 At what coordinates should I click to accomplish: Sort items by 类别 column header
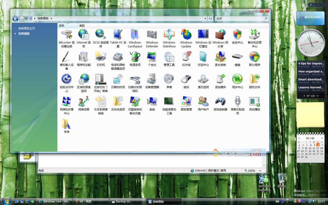88,26
